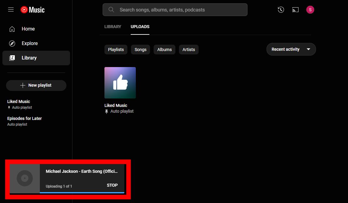Click the Home house icon
Screen dimensions: 348x203
[x=12, y=29]
